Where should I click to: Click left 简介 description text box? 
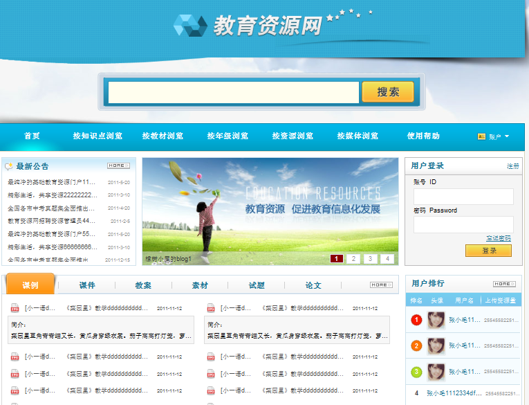coord(101,330)
